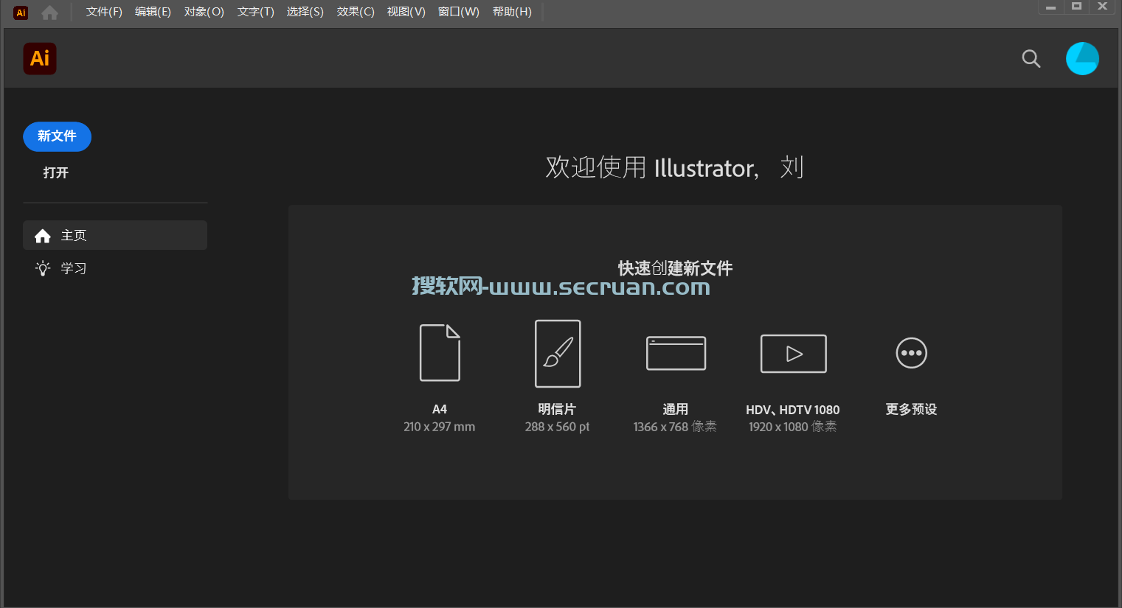Open the 视图(V) menu
This screenshot has width=1122, height=608.
tap(406, 12)
